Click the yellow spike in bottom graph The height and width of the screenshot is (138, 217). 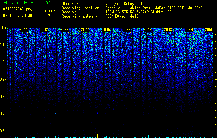[98, 136]
